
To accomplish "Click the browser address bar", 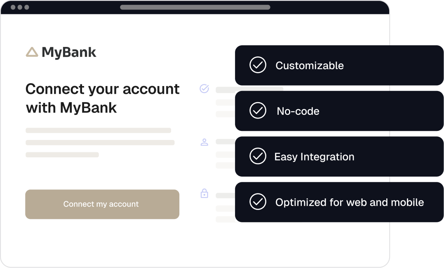I will (195, 7).
